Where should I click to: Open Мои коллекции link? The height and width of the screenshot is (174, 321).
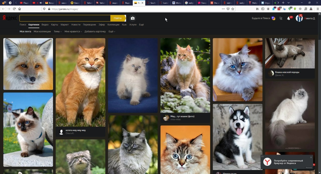pyautogui.click(x=42, y=32)
